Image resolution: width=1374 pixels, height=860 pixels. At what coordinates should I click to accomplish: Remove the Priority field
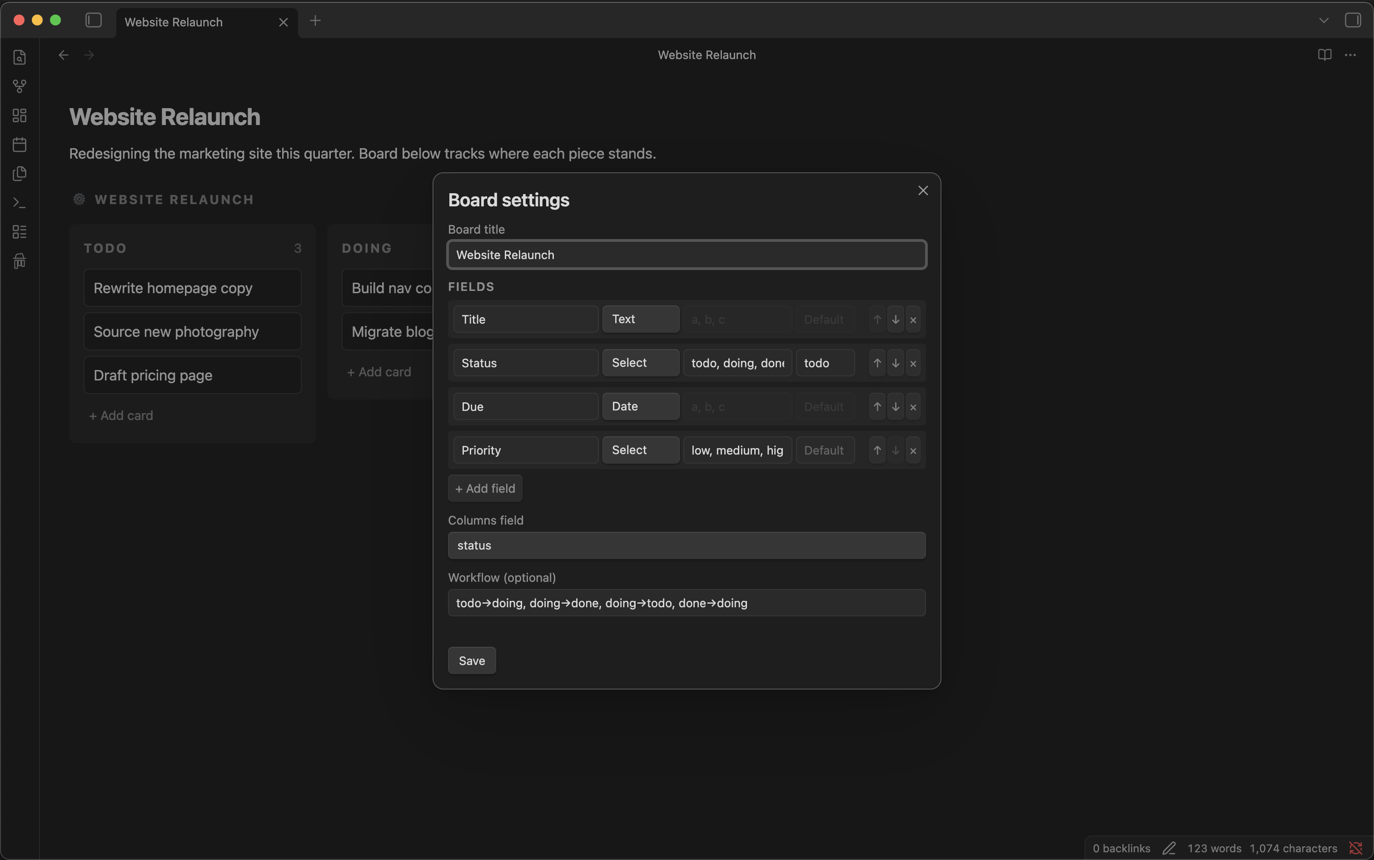(x=913, y=450)
